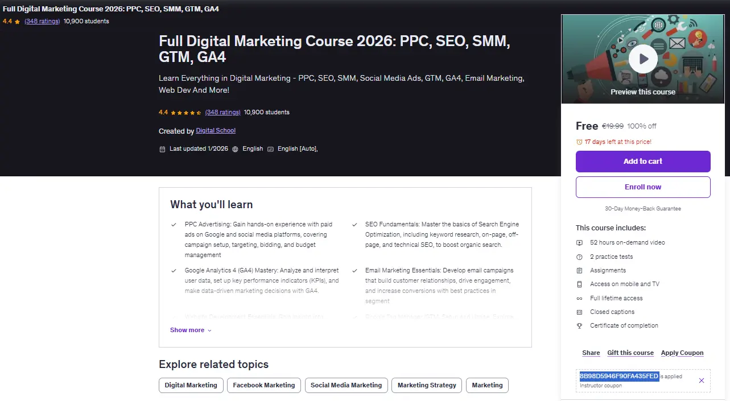The image size is (730, 401).
Task: Click the mobile and TV access icon
Action: (579, 284)
